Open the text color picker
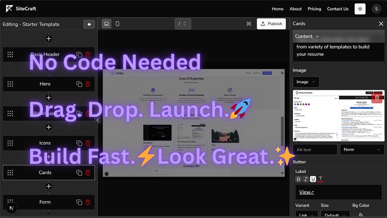387x218 pixels. (320, 179)
